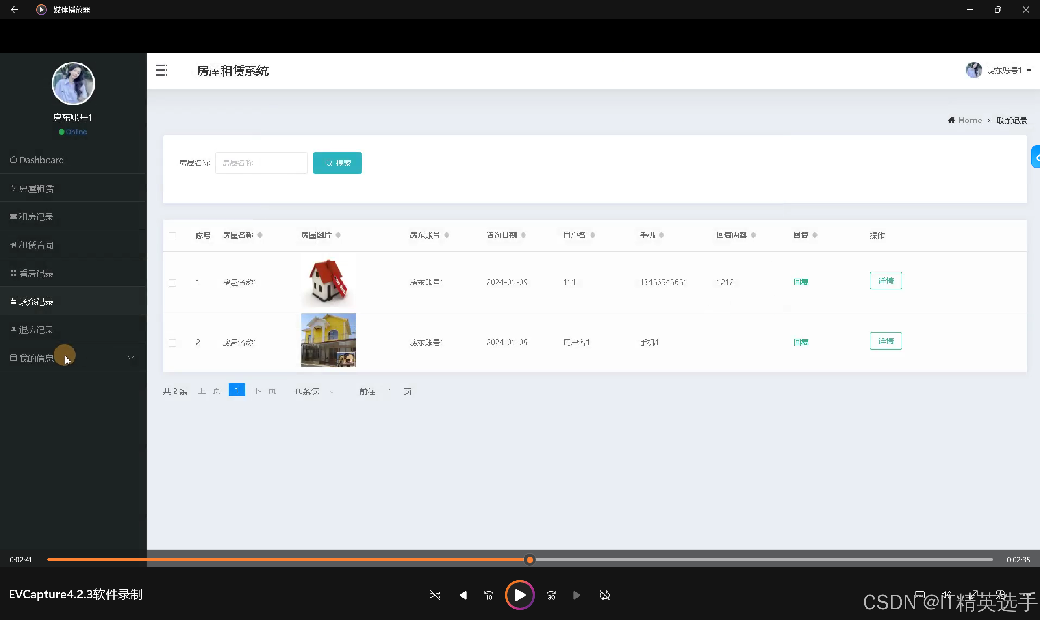Click the 上一页 previous page button
This screenshot has height=620, width=1040.
click(209, 391)
